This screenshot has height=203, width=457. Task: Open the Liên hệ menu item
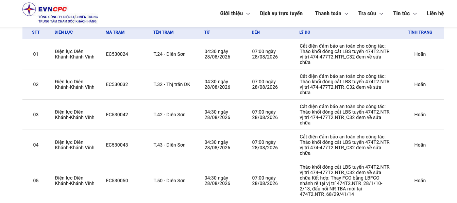click(x=435, y=14)
